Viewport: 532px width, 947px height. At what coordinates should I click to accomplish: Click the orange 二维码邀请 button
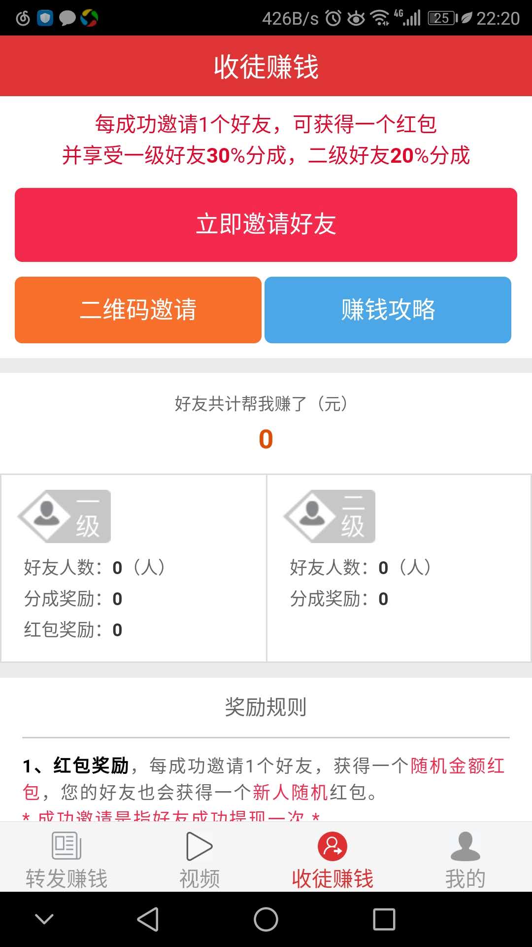tap(138, 310)
